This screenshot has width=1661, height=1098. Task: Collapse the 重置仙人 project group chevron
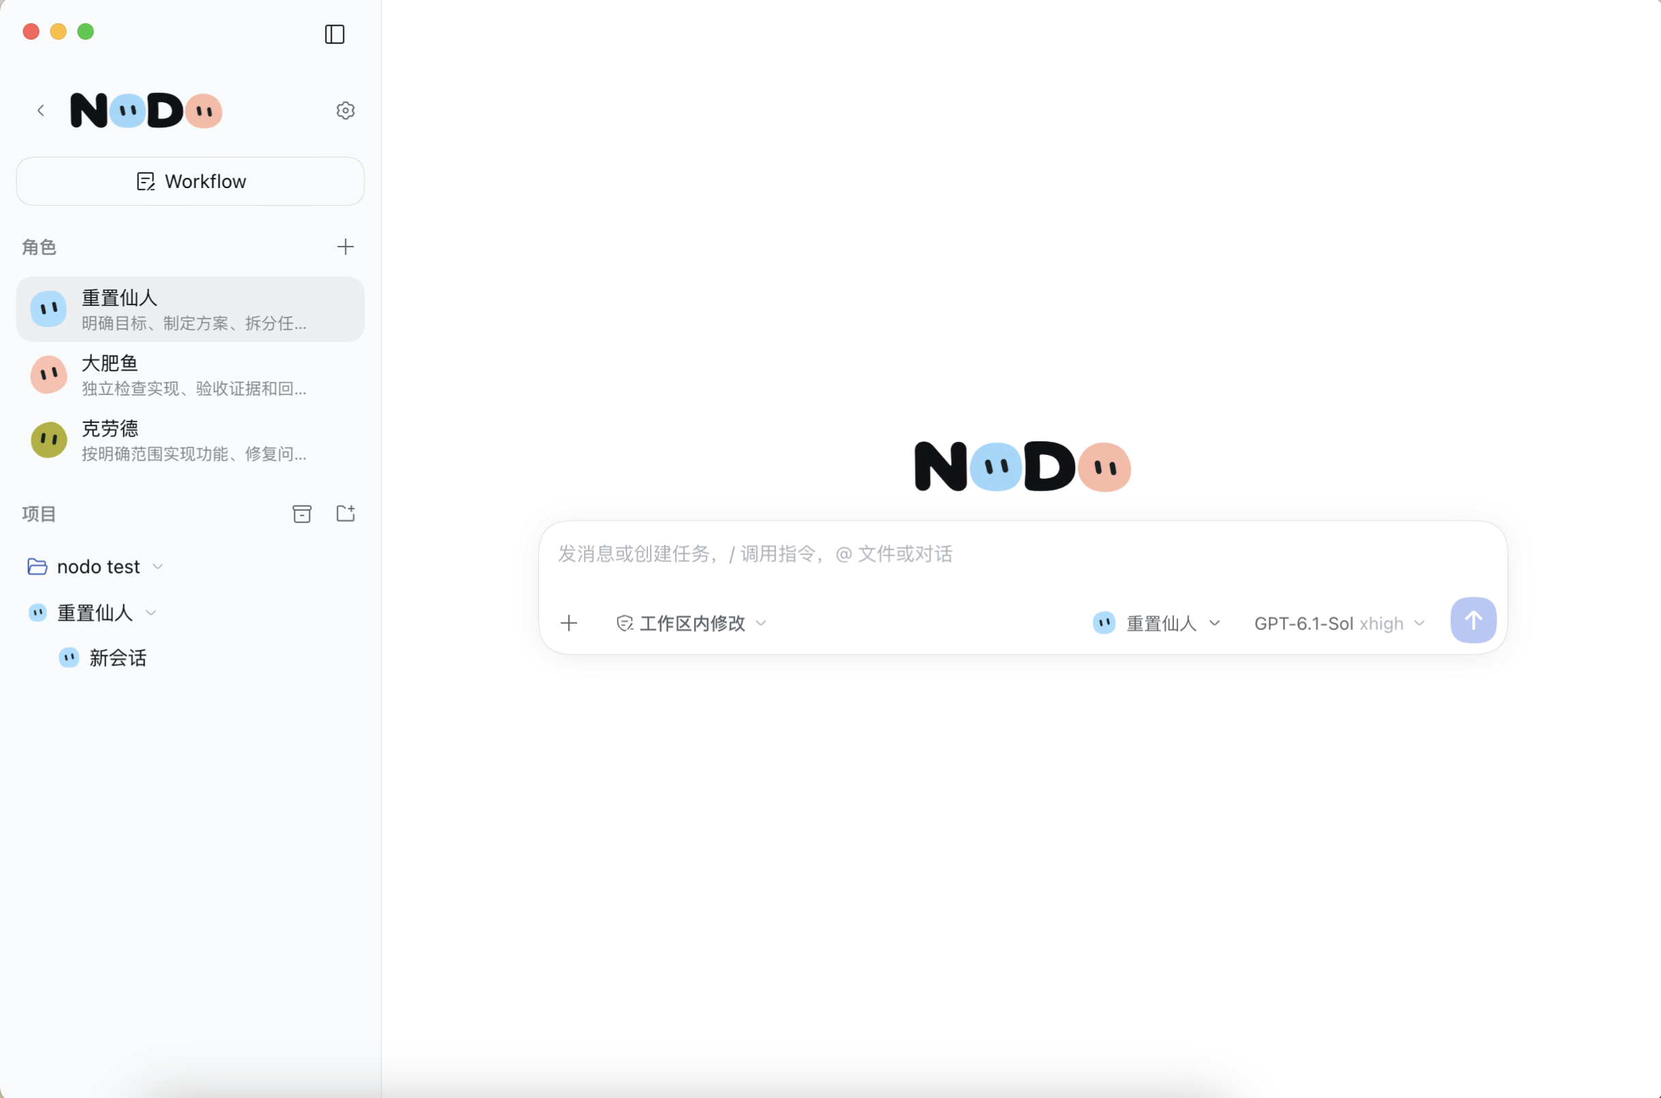tap(151, 613)
